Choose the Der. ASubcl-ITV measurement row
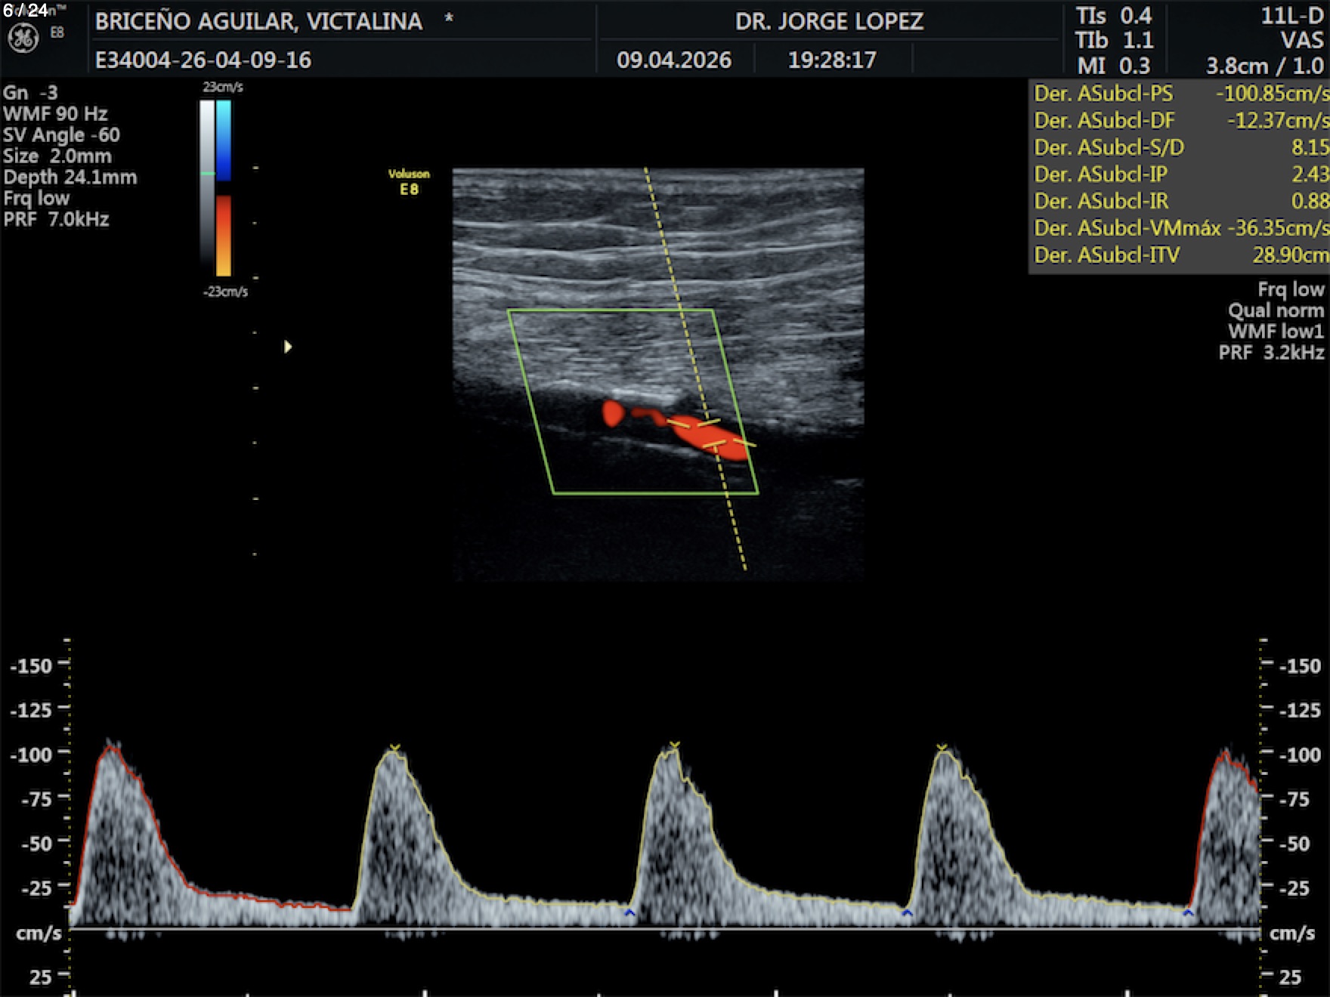The height and width of the screenshot is (997, 1330). tap(1179, 255)
